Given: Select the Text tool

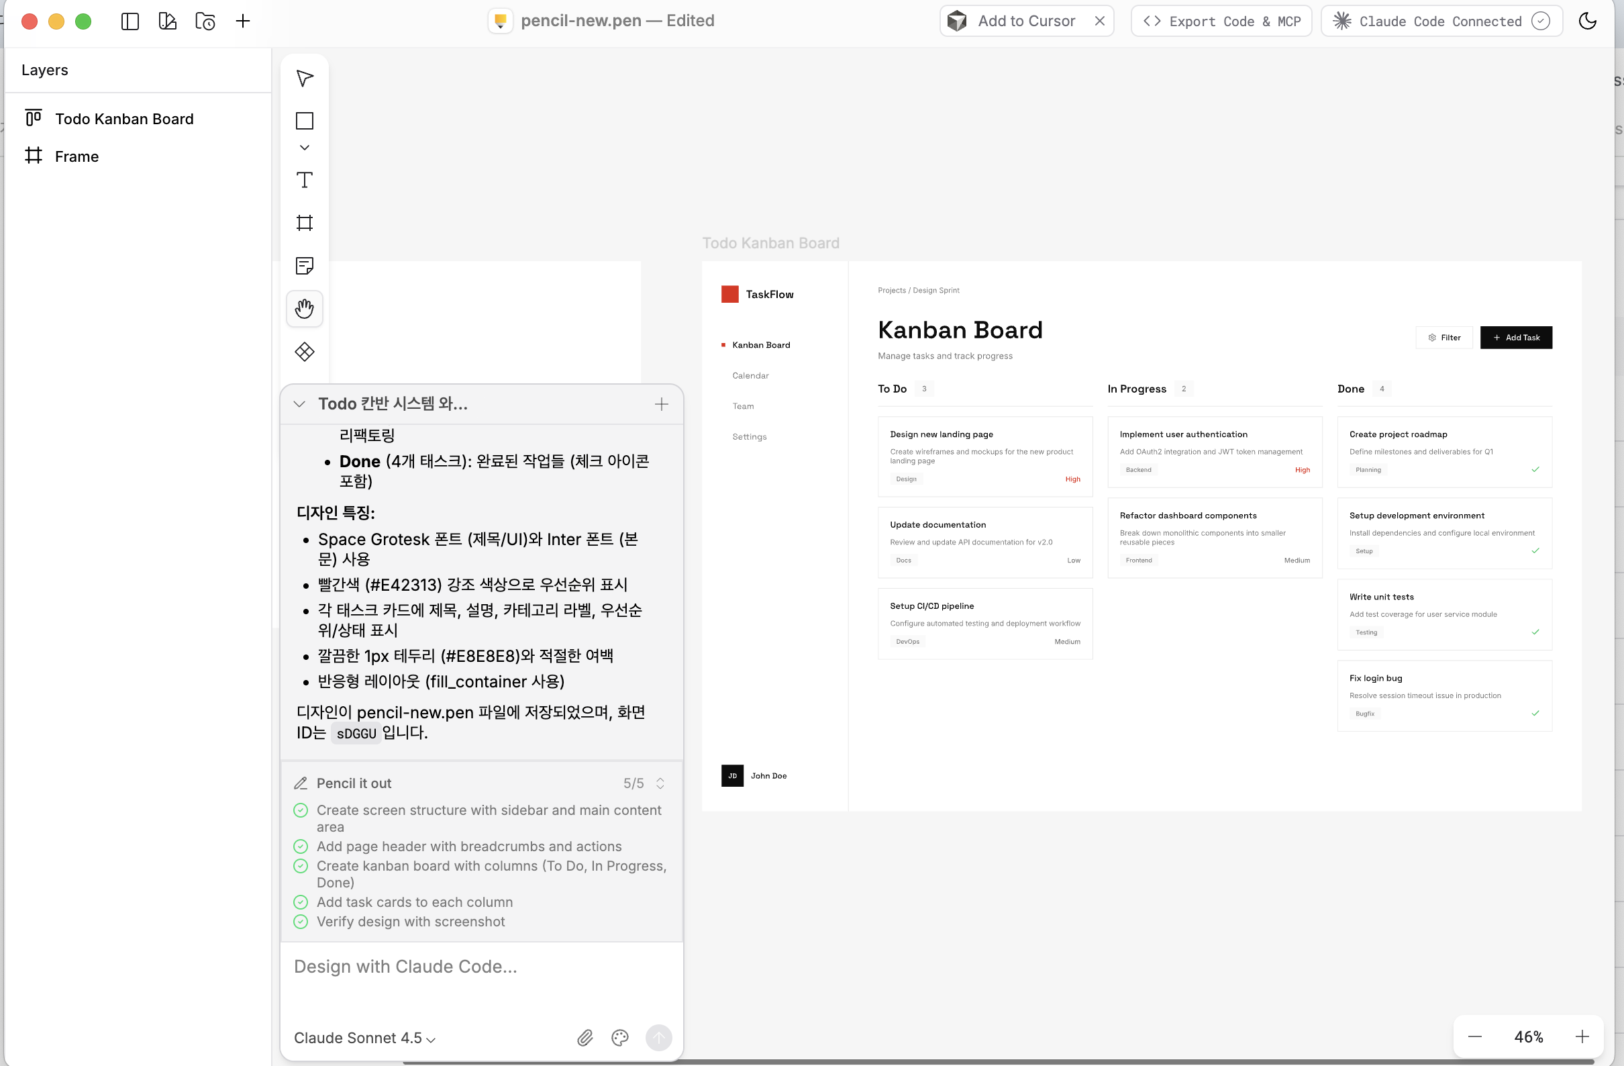Looking at the screenshot, I should [304, 180].
